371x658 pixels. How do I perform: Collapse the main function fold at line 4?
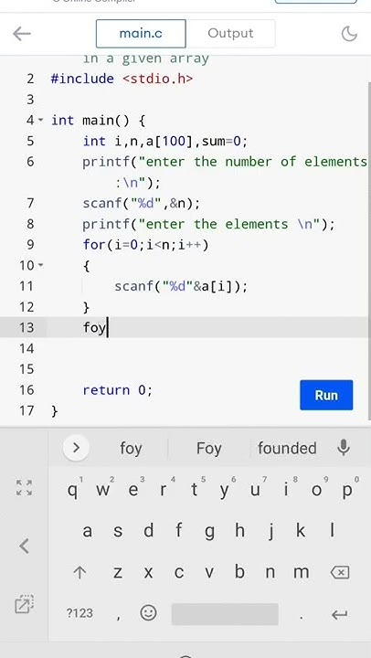pyautogui.click(x=41, y=120)
